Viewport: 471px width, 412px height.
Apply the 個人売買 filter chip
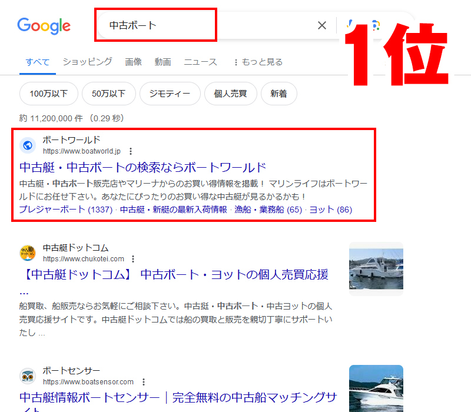point(230,94)
